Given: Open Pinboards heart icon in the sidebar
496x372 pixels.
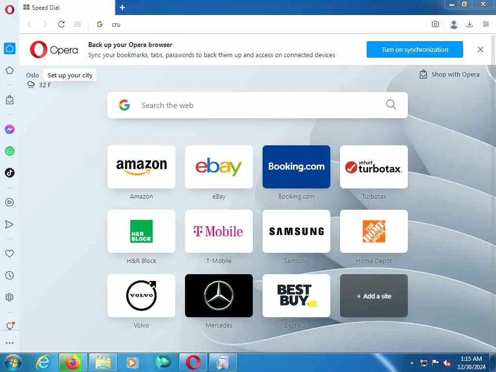Looking at the screenshot, I should pos(10,253).
